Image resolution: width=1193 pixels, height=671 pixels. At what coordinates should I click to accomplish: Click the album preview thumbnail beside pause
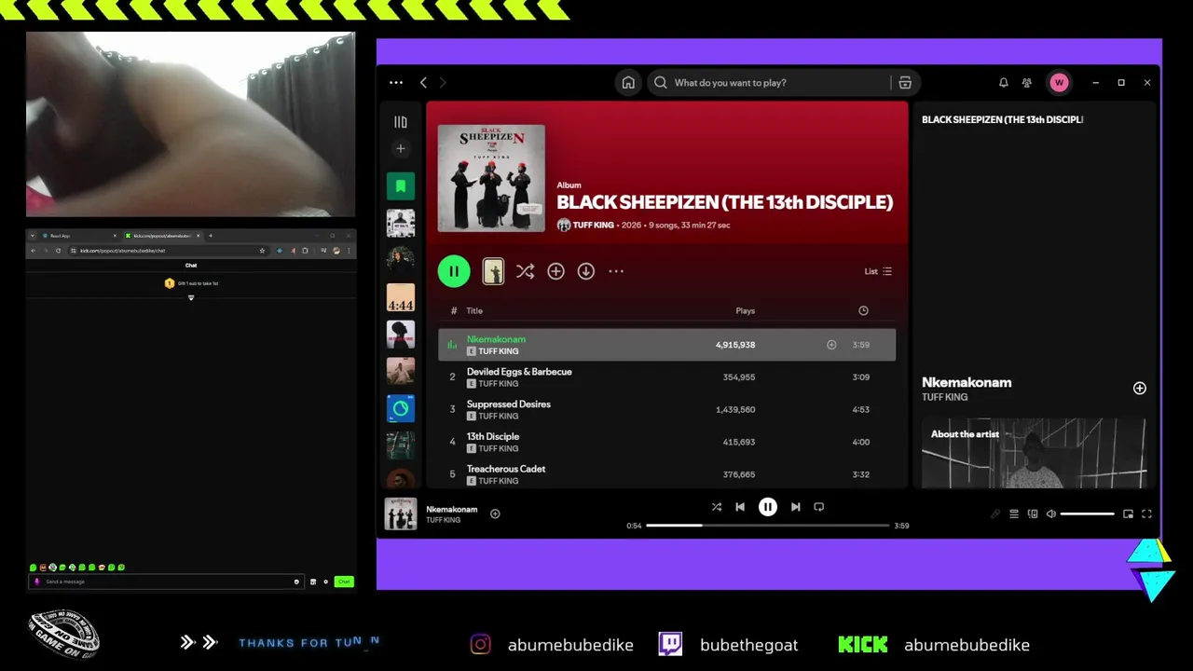coord(493,271)
